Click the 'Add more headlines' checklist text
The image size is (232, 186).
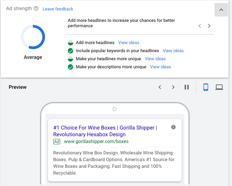tap(95, 42)
